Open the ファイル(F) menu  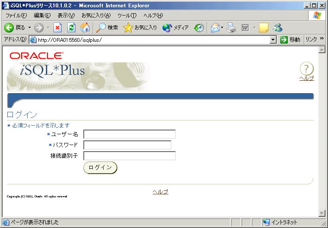pos(16,16)
